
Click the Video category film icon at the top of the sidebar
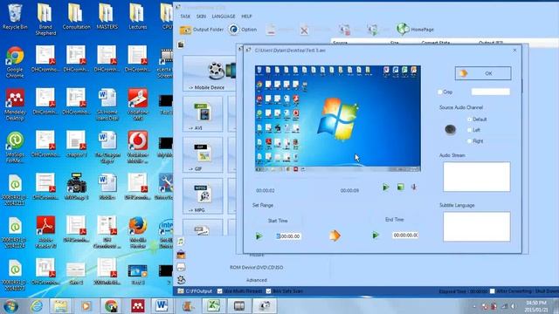coord(181,44)
